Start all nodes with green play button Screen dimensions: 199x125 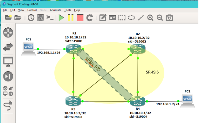[61, 18]
